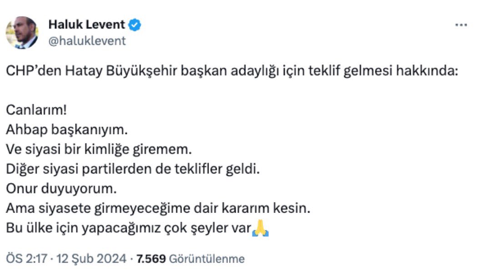The width and height of the screenshot is (479, 271).
Task: Click the 'Ahbap başkanıyım.' line
Action: tap(65, 130)
